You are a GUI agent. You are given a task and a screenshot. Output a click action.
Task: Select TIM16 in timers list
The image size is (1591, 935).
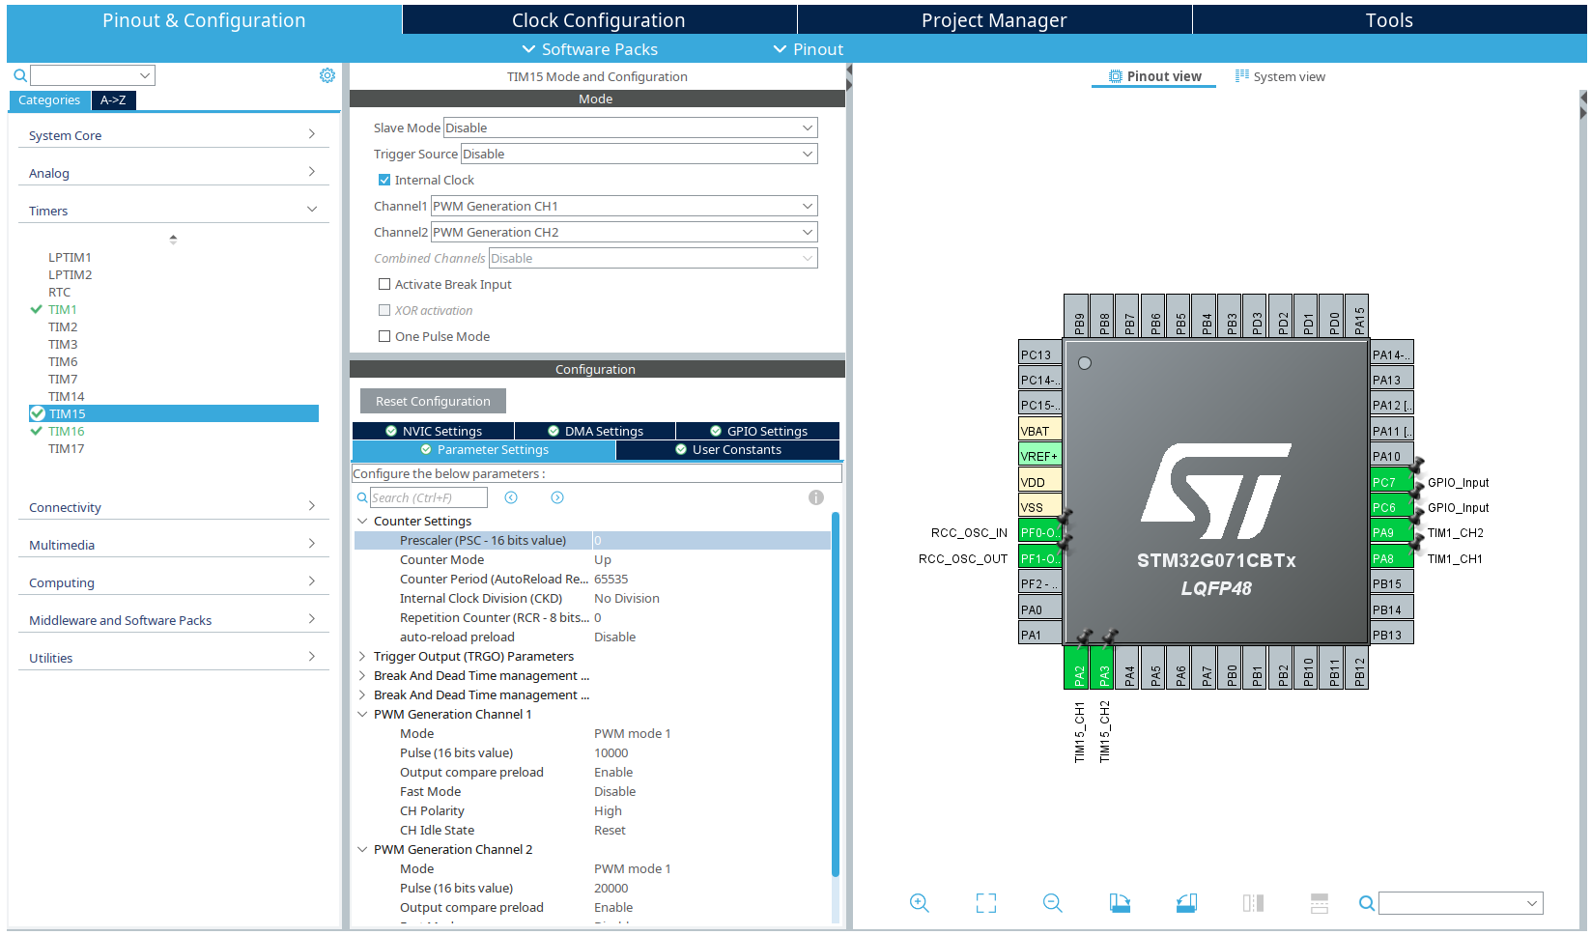tap(67, 431)
